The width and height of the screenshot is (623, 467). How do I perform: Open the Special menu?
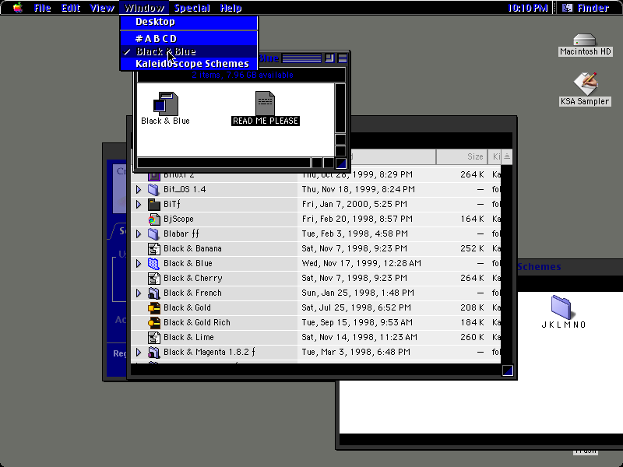pyautogui.click(x=192, y=8)
